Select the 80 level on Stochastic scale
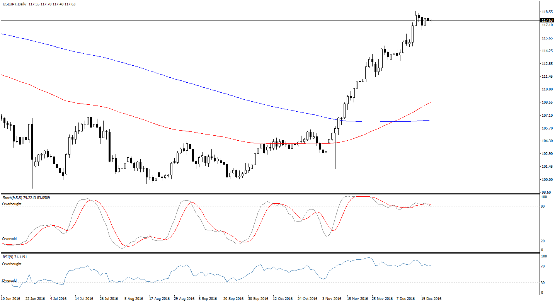Image resolution: width=555 pixels, height=303 pixels. coord(543,206)
